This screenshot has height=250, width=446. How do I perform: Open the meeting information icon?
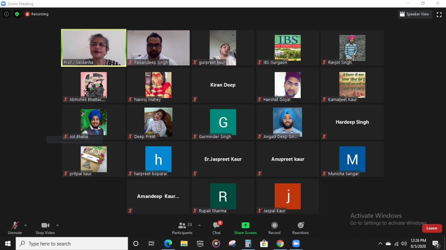[6, 14]
